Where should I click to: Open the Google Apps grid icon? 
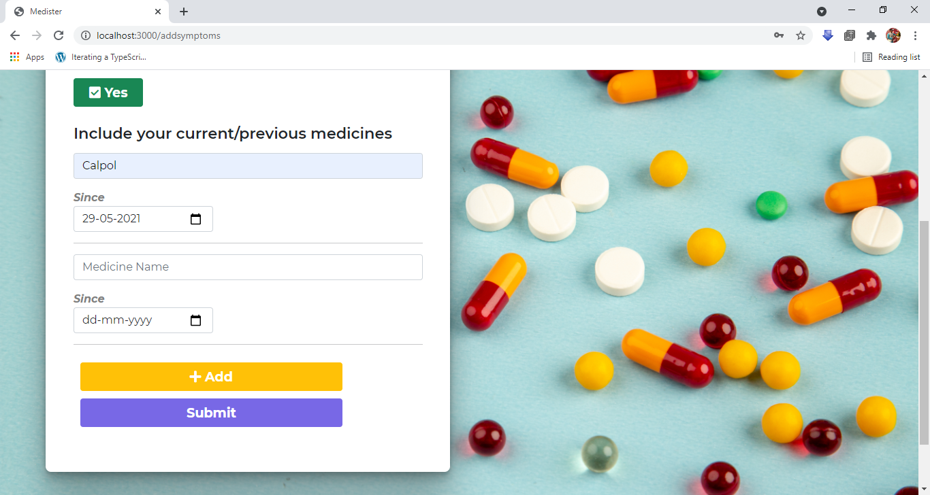[x=14, y=57]
